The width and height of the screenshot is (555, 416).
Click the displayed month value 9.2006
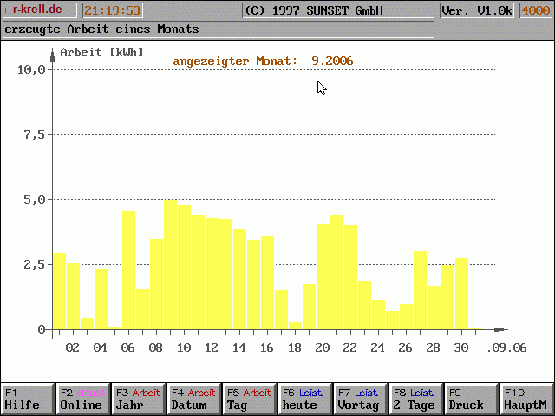coord(332,61)
